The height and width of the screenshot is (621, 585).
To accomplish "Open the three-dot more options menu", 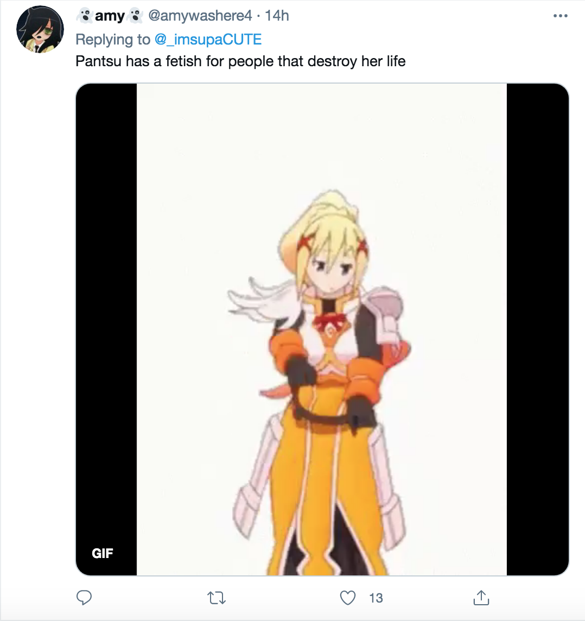I will (561, 16).
